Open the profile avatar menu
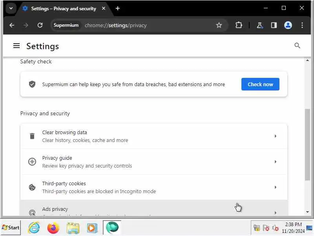This screenshot has width=314, height=236. point(288,25)
